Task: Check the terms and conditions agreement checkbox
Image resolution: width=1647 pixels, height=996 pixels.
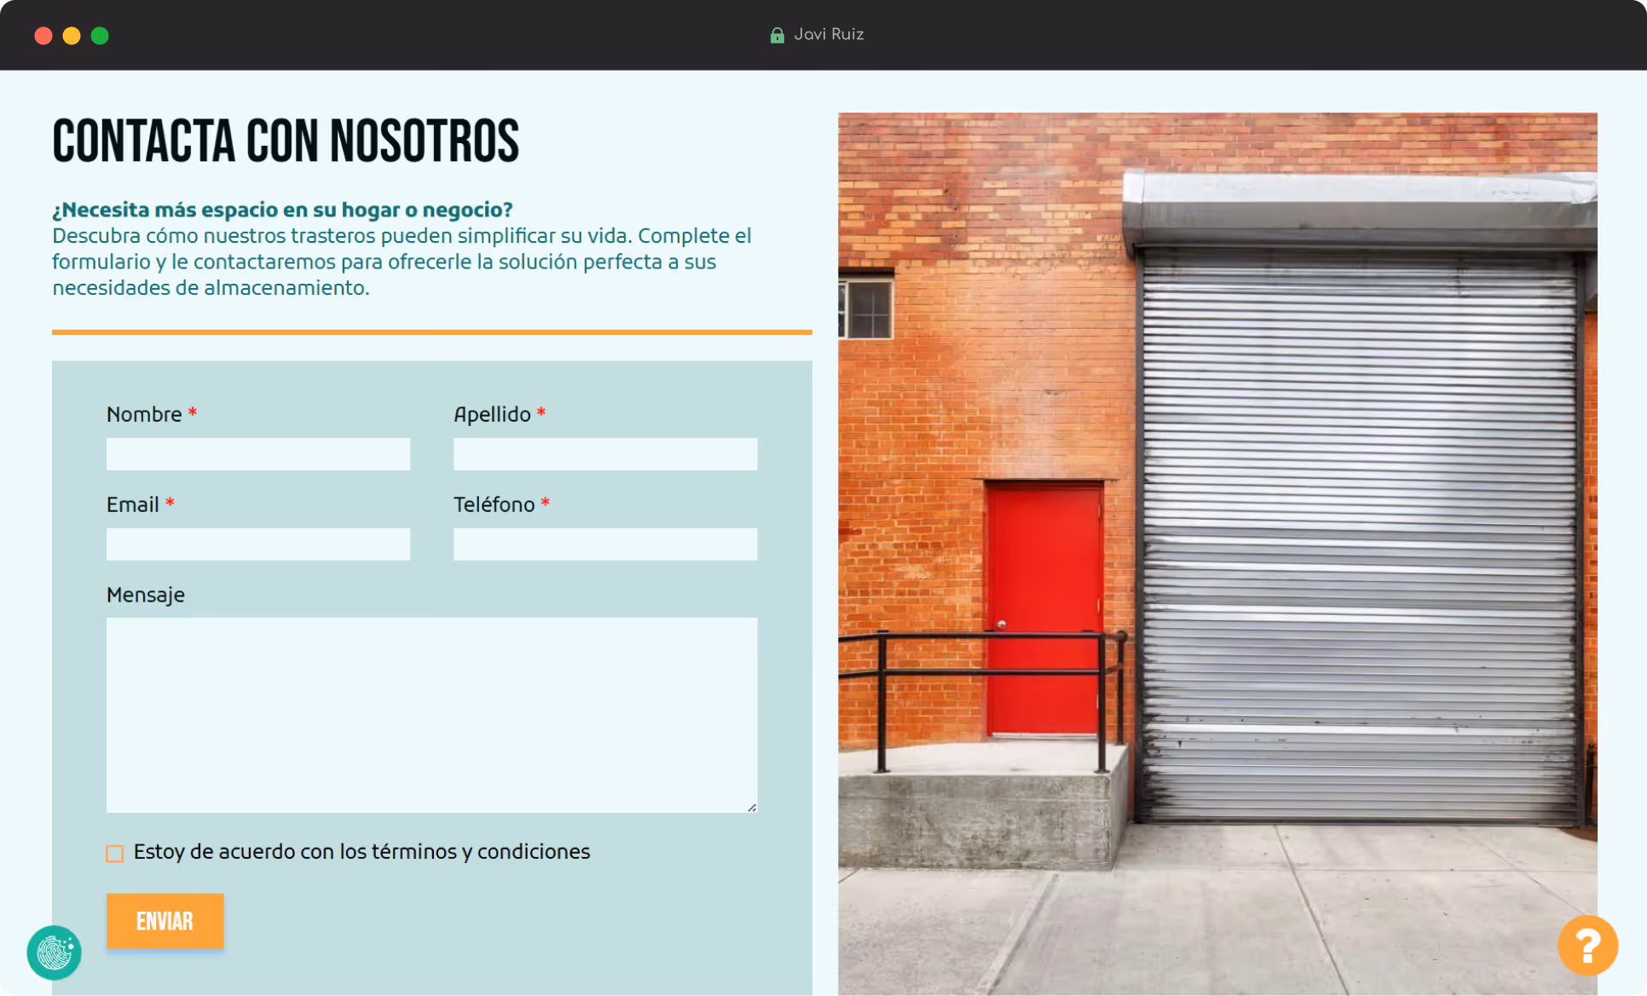Action: tap(115, 853)
